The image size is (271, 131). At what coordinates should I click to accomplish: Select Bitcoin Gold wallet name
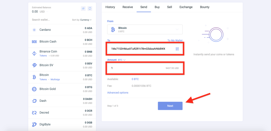[48, 89]
